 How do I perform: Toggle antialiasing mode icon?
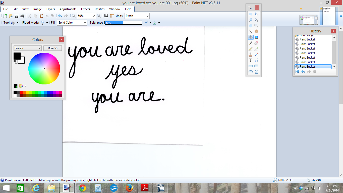point(146,23)
